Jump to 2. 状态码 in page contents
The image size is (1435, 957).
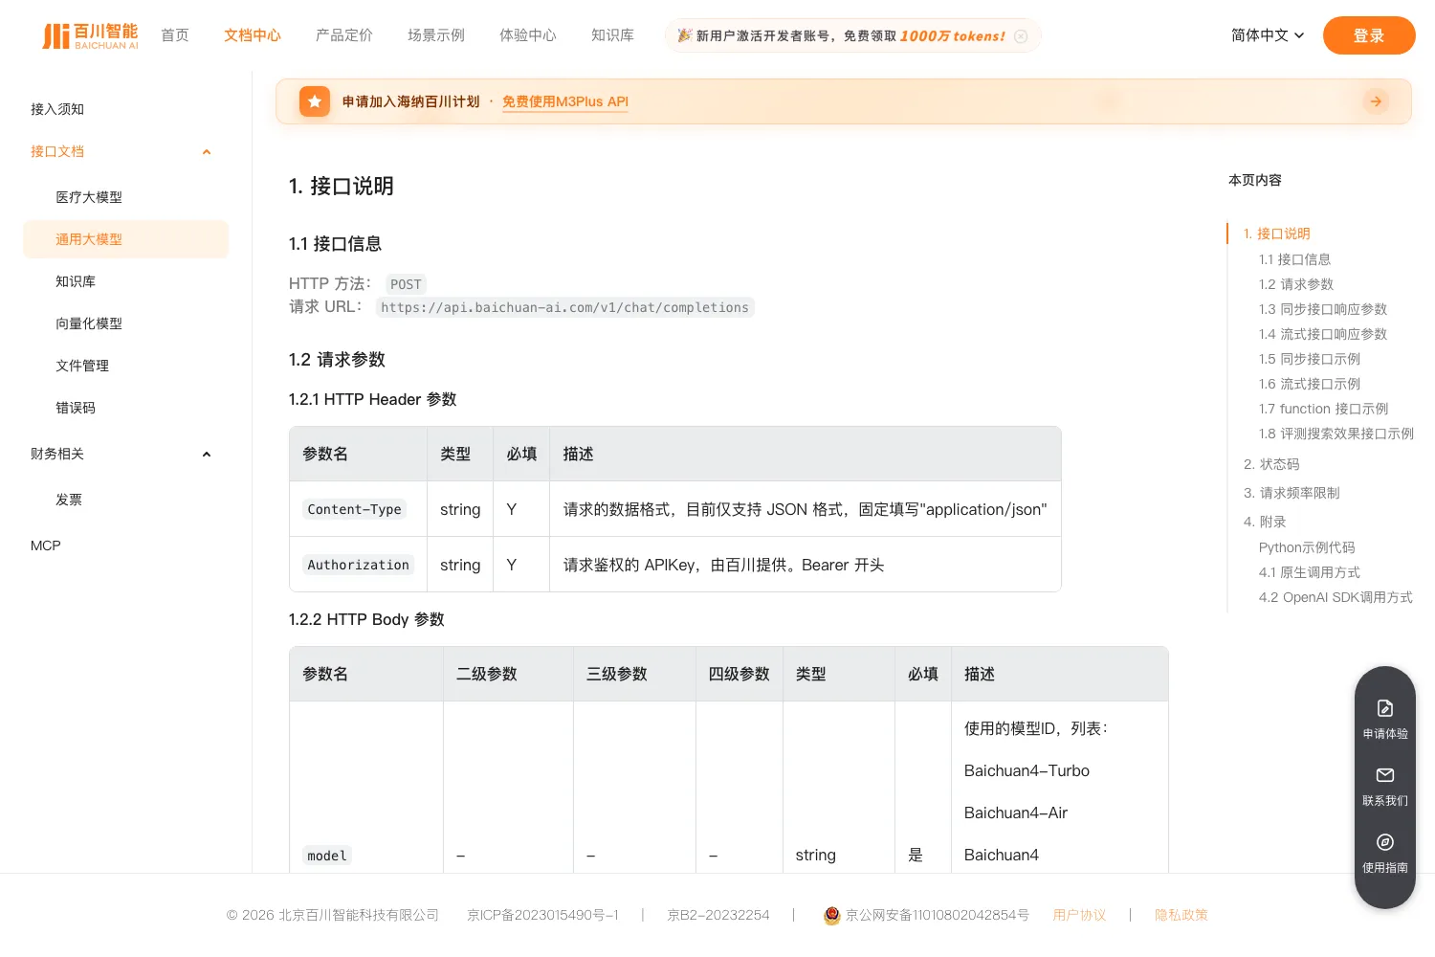click(1271, 464)
